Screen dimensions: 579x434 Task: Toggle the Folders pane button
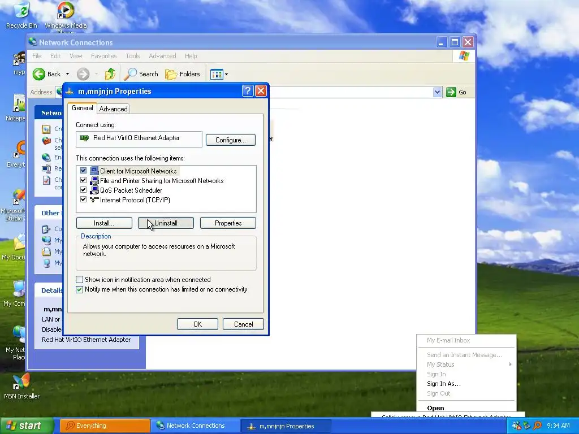(183, 74)
